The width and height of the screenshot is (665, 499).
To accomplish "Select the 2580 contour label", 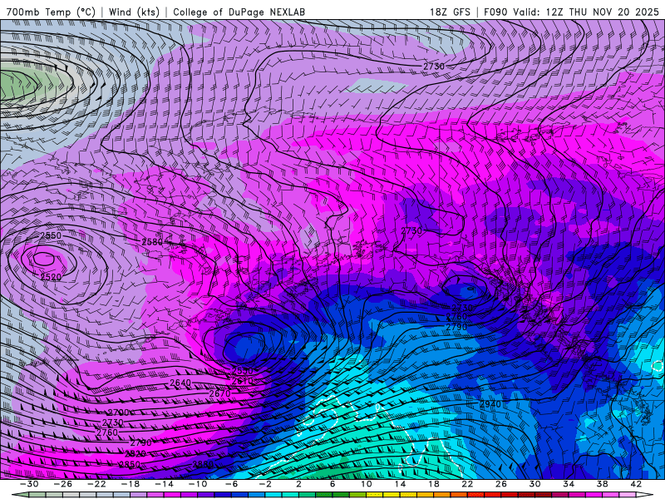I will 152,242.
